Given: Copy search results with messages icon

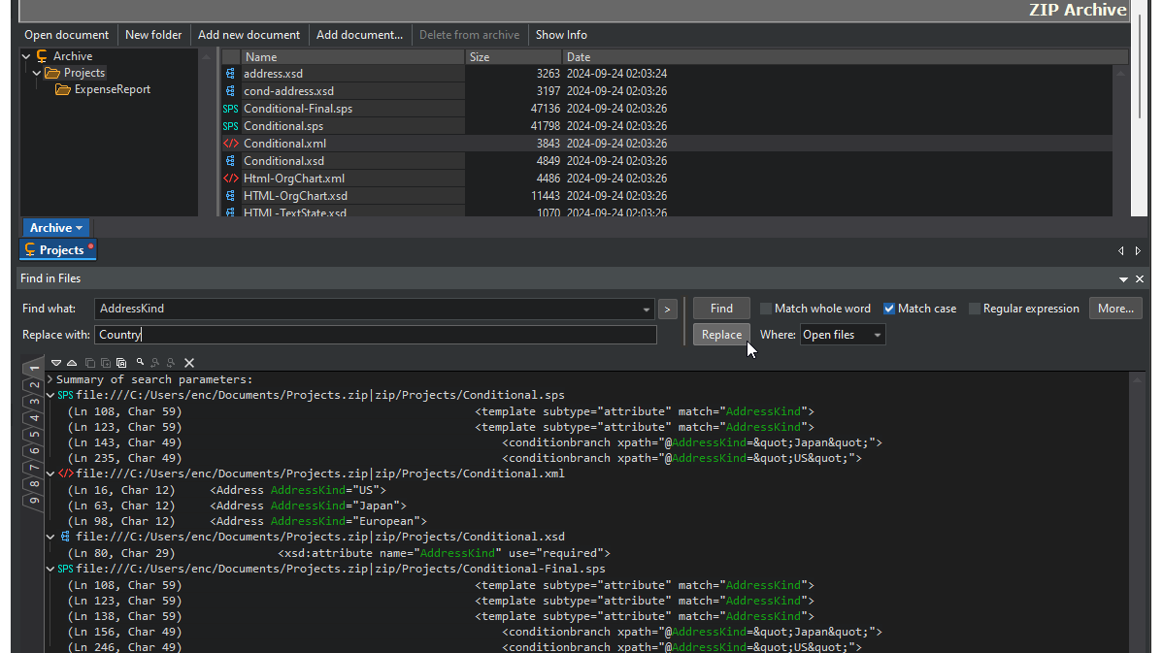Looking at the screenshot, I should (x=120, y=362).
